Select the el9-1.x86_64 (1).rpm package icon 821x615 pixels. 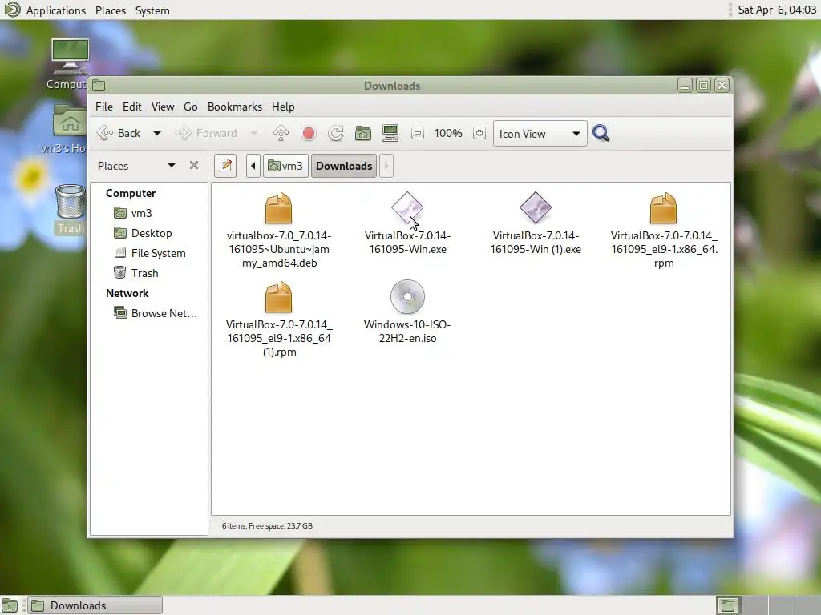pyautogui.click(x=278, y=297)
